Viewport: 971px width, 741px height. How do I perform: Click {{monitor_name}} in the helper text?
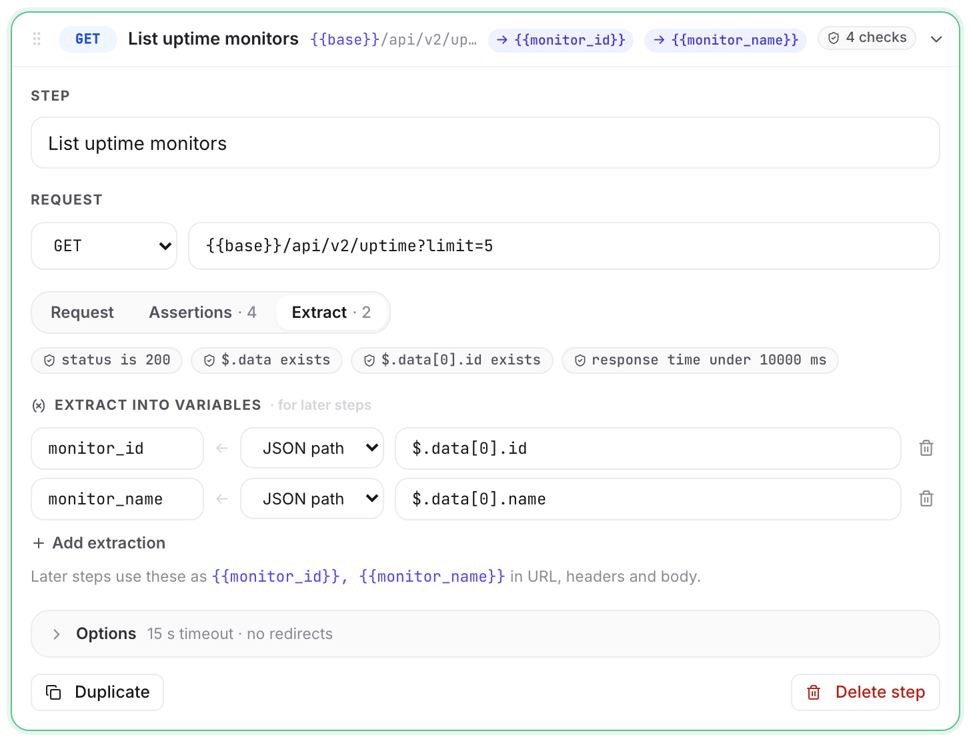click(432, 576)
